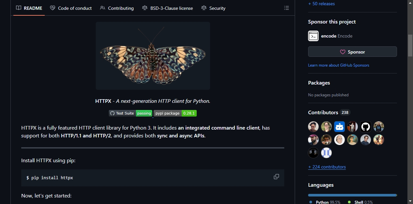The image size is (413, 204).
Task: Open the BSD-3-Clause license tab
Action: click(168, 8)
